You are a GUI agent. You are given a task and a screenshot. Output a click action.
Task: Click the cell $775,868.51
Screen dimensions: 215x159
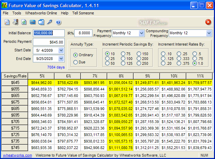(x=67, y=109)
